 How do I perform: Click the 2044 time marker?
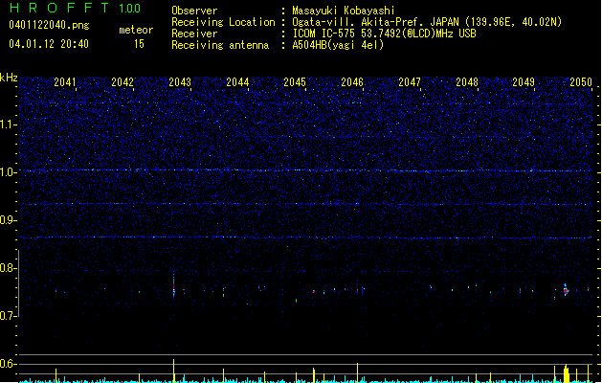[237, 82]
